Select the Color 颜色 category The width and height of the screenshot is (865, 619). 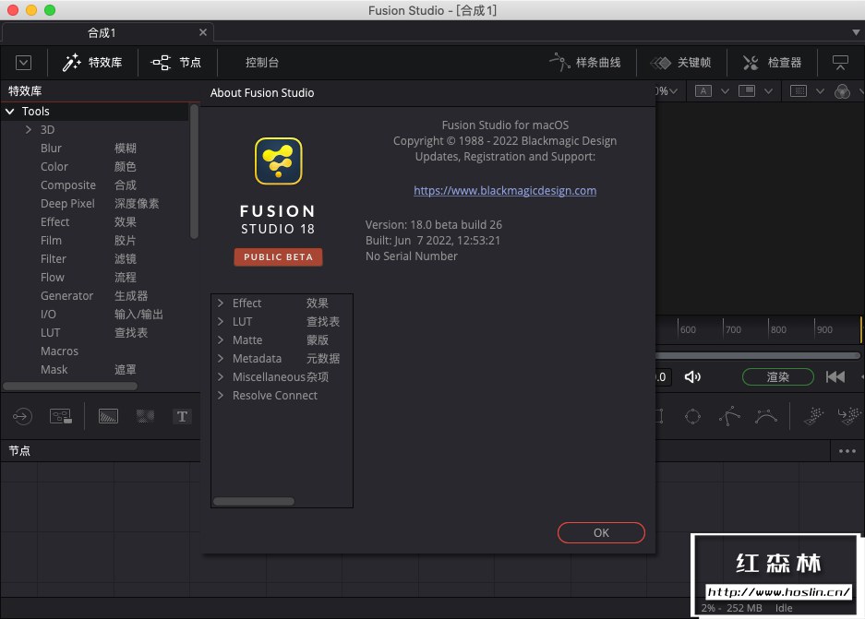coord(89,166)
